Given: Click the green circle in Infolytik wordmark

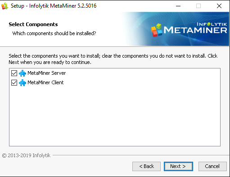Looking at the screenshot, I should pyautogui.click(x=209, y=24).
